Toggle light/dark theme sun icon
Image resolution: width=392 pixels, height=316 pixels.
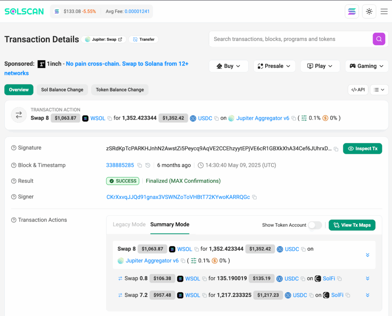[x=369, y=11]
